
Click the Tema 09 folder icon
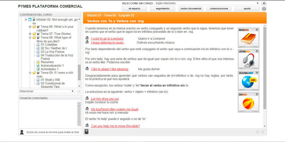click(x=34, y=73)
